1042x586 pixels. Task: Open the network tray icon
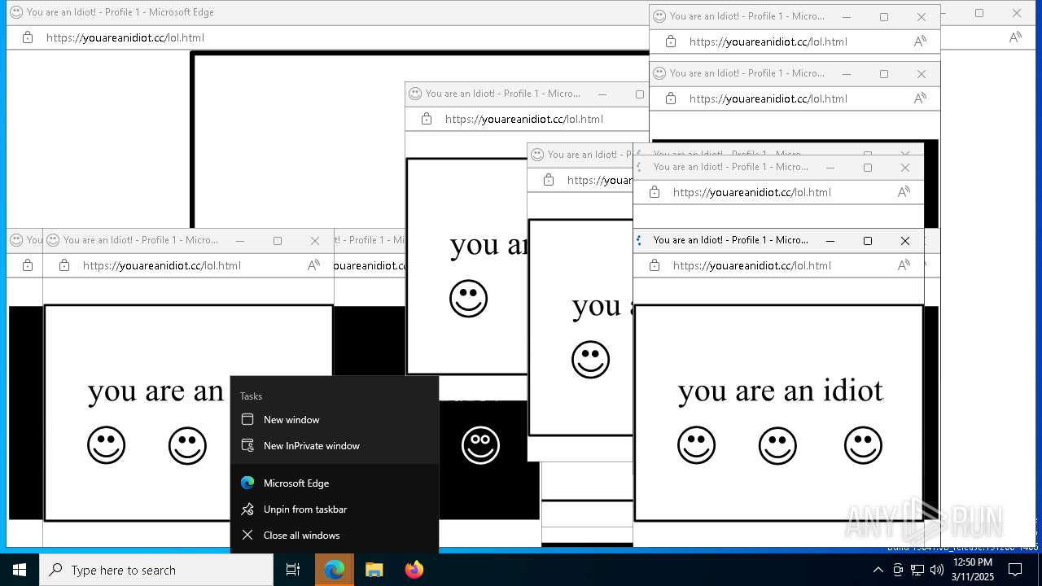[917, 570]
